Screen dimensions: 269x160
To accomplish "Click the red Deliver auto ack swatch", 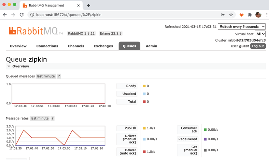I will point(144,152).
